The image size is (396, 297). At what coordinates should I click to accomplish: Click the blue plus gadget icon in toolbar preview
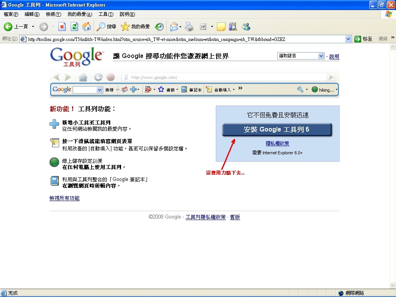coord(133,89)
